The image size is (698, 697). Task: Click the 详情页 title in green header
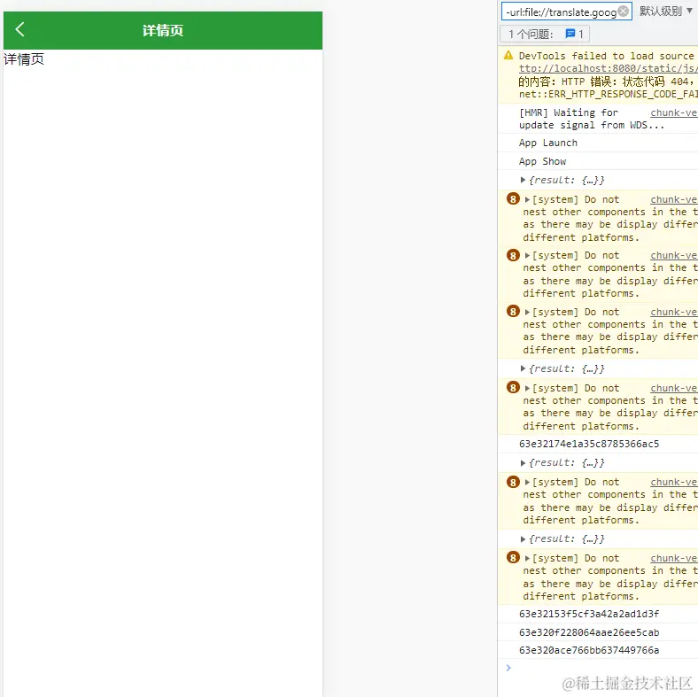[162, 30]
